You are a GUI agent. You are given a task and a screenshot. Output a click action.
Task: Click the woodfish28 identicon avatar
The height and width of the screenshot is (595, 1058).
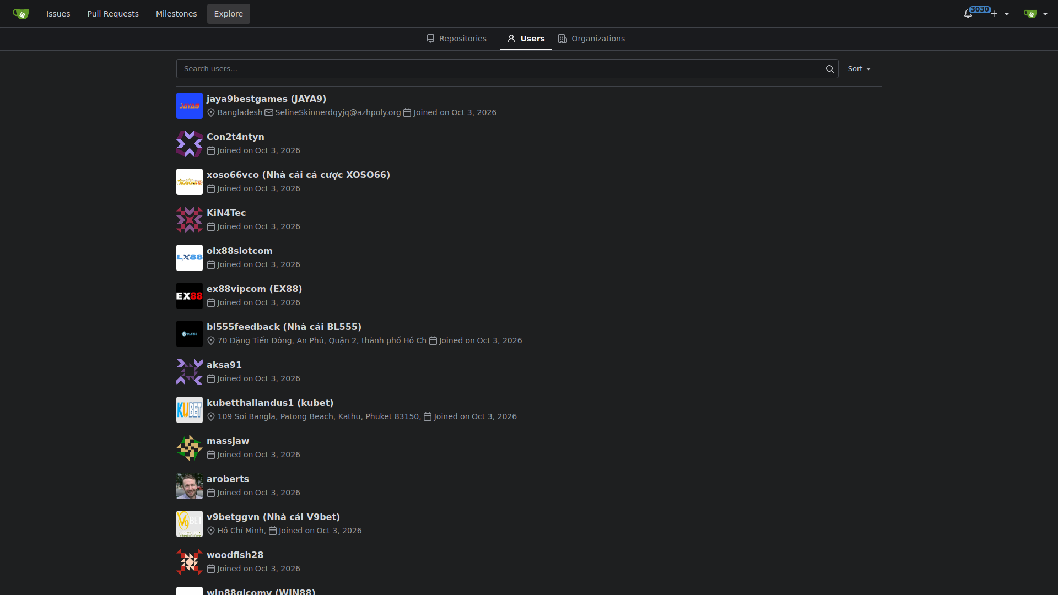pyautogui.click(x=190, y=562)
